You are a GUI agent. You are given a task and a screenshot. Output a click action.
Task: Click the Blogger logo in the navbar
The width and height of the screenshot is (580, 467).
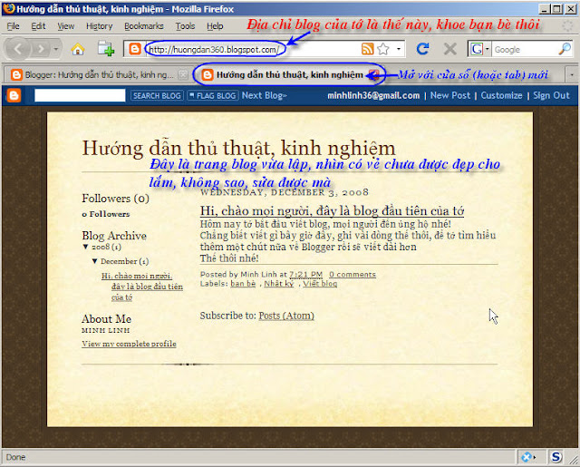[14, 95]
